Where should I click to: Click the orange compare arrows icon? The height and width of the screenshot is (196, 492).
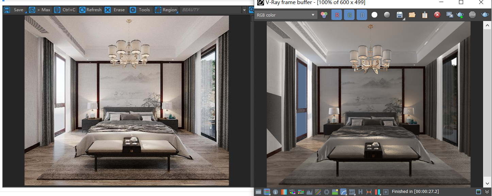point(369,192)
